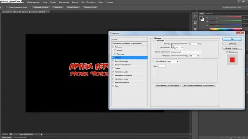Click the tool preset picker arrow in options bar
Viewport: 248px width, 139px height.
pos(3,7)
